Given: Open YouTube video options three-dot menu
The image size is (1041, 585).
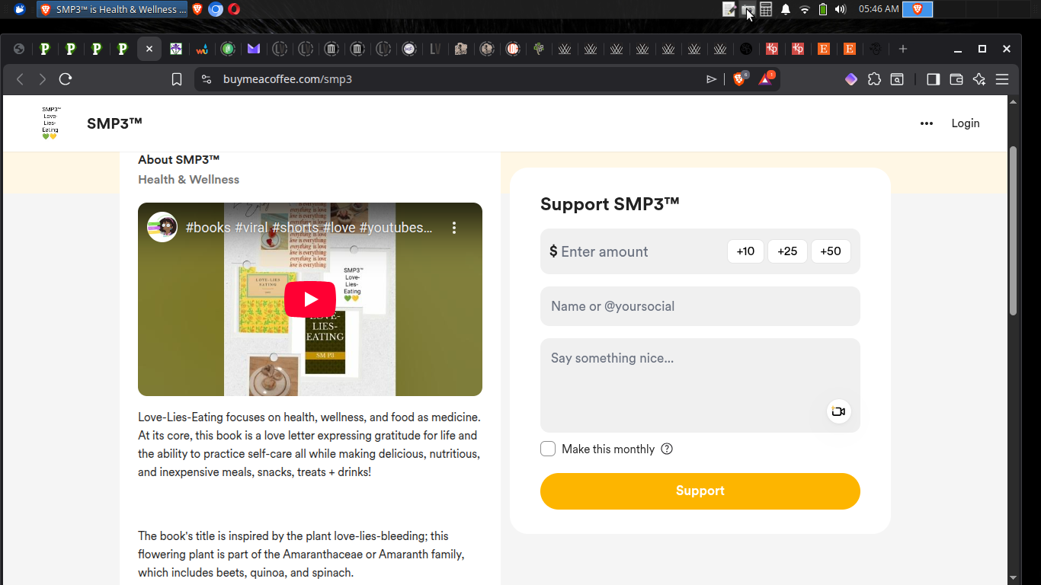Looking at the screenshot, I should click(454, 228).
